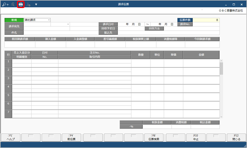Select row 4 header in detail table
This screenshot has width=247, height=148.
pyautogui.click(x=8, y=89)
